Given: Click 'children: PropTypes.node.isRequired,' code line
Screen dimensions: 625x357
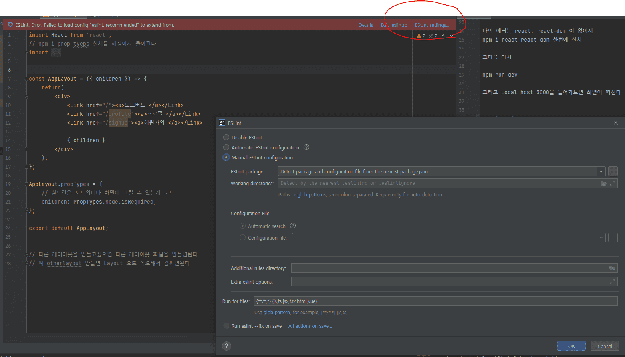Looking at the screenshot, I should [x=99, y=202].
